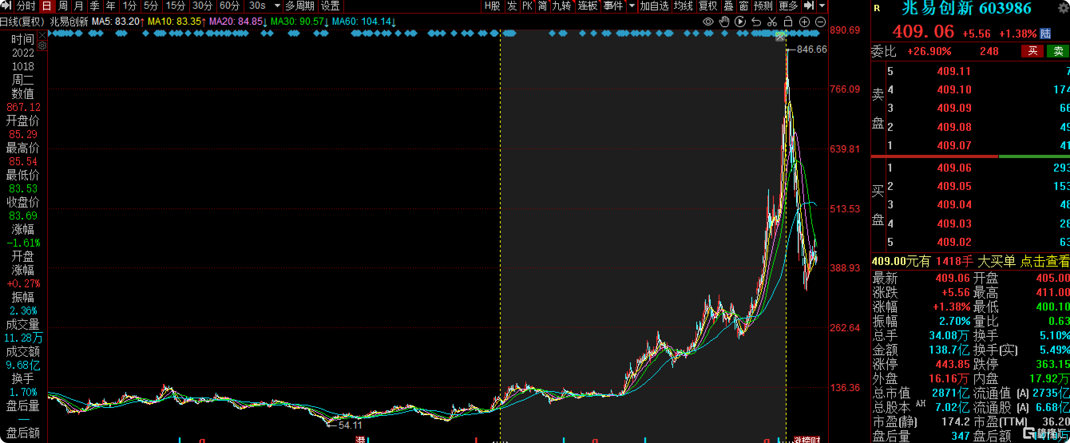Click the green 卖 sell button
This screenshot has width=1070, height=443.
click(1058, 51)
